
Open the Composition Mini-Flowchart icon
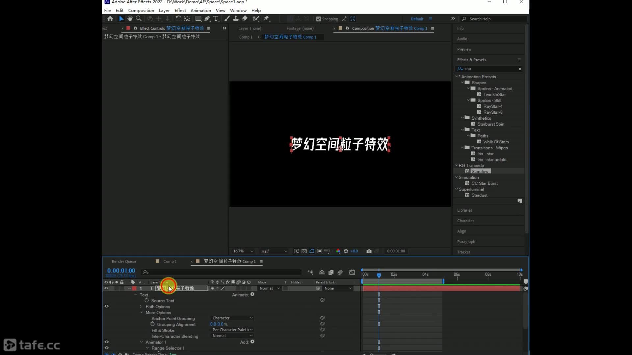(x=310, y=272)
